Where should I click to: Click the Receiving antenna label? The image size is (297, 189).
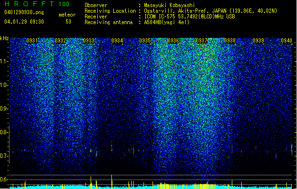109,22
